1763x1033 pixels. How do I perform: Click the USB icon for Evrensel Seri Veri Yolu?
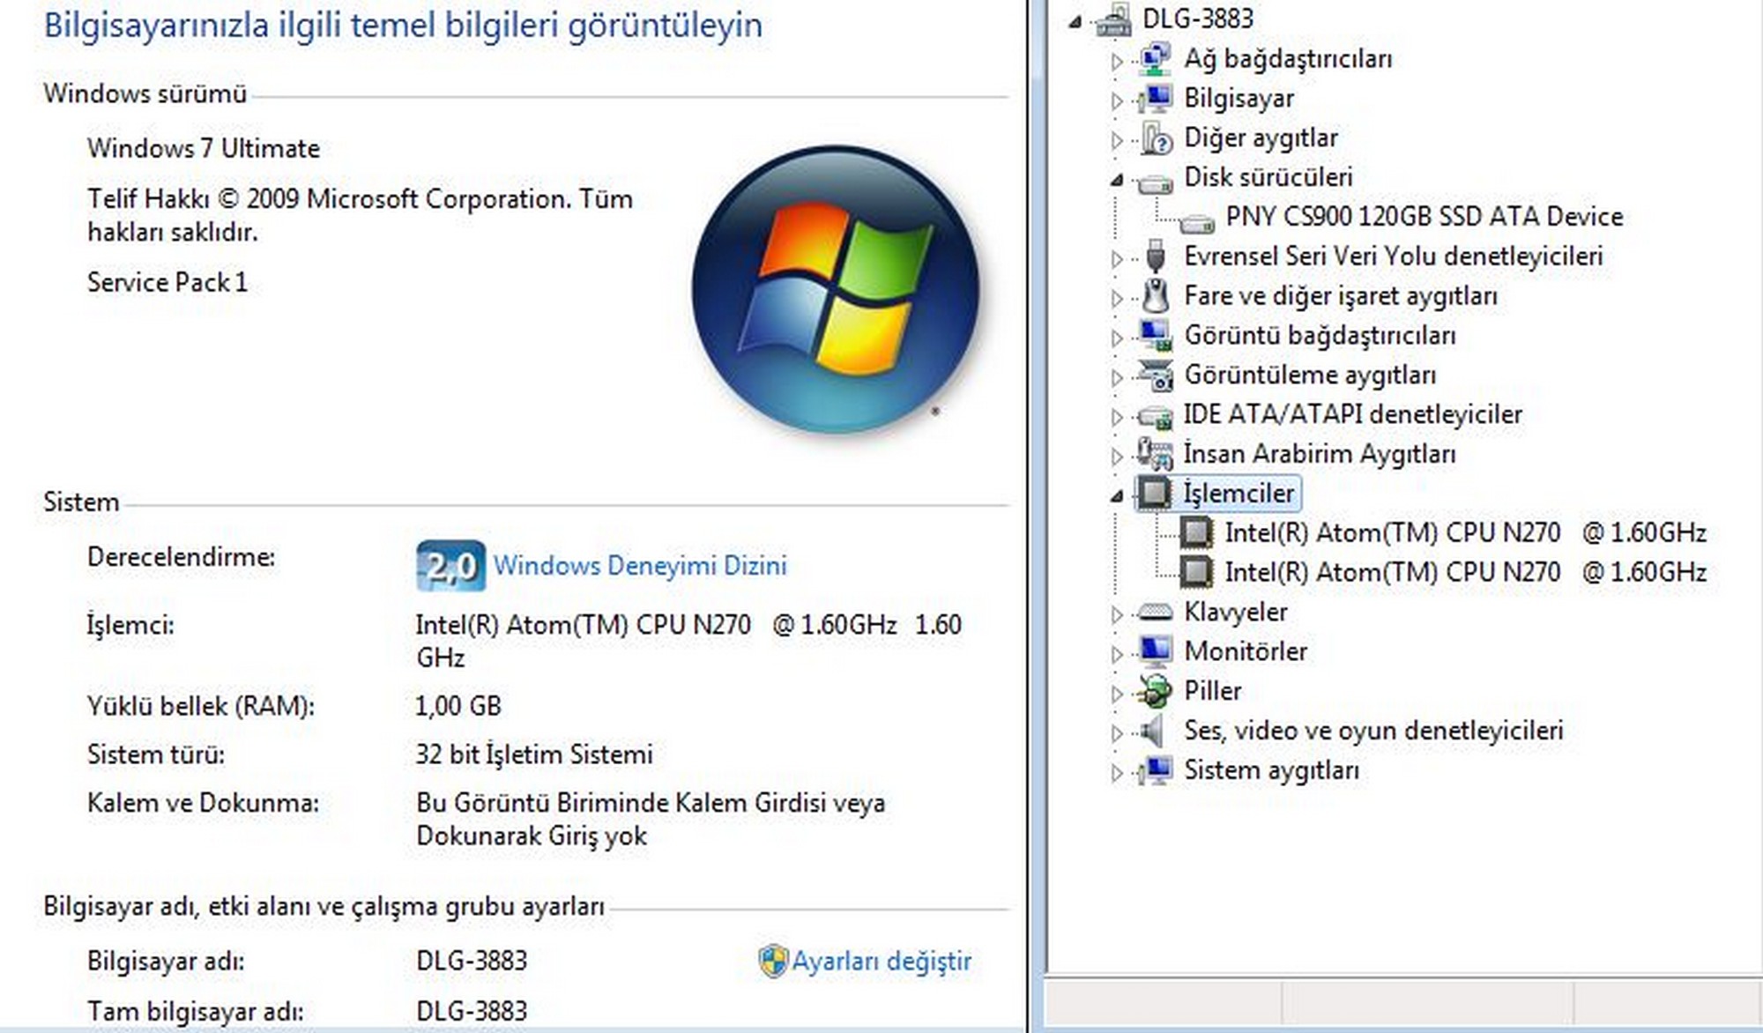pos(1155,256)
